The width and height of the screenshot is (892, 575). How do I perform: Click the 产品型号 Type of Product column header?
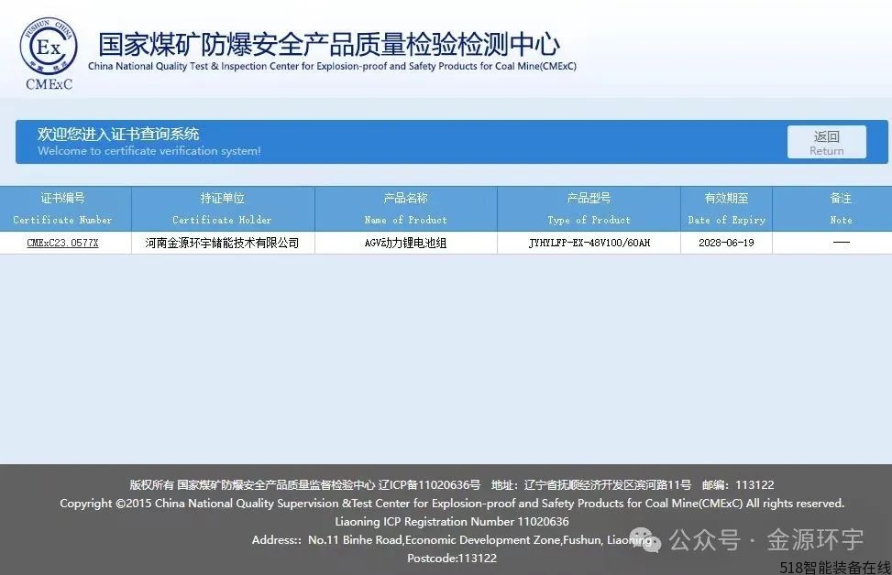point(589,209)
